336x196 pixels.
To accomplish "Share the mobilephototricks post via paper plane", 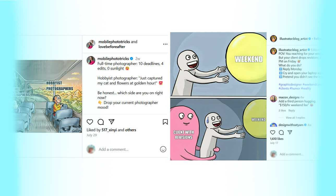I will point(111,122).
